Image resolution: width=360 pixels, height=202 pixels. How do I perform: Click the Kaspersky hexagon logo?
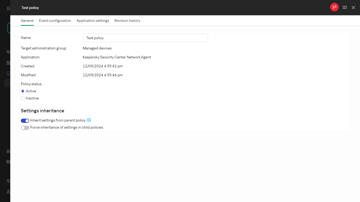(x=8, y=28)
